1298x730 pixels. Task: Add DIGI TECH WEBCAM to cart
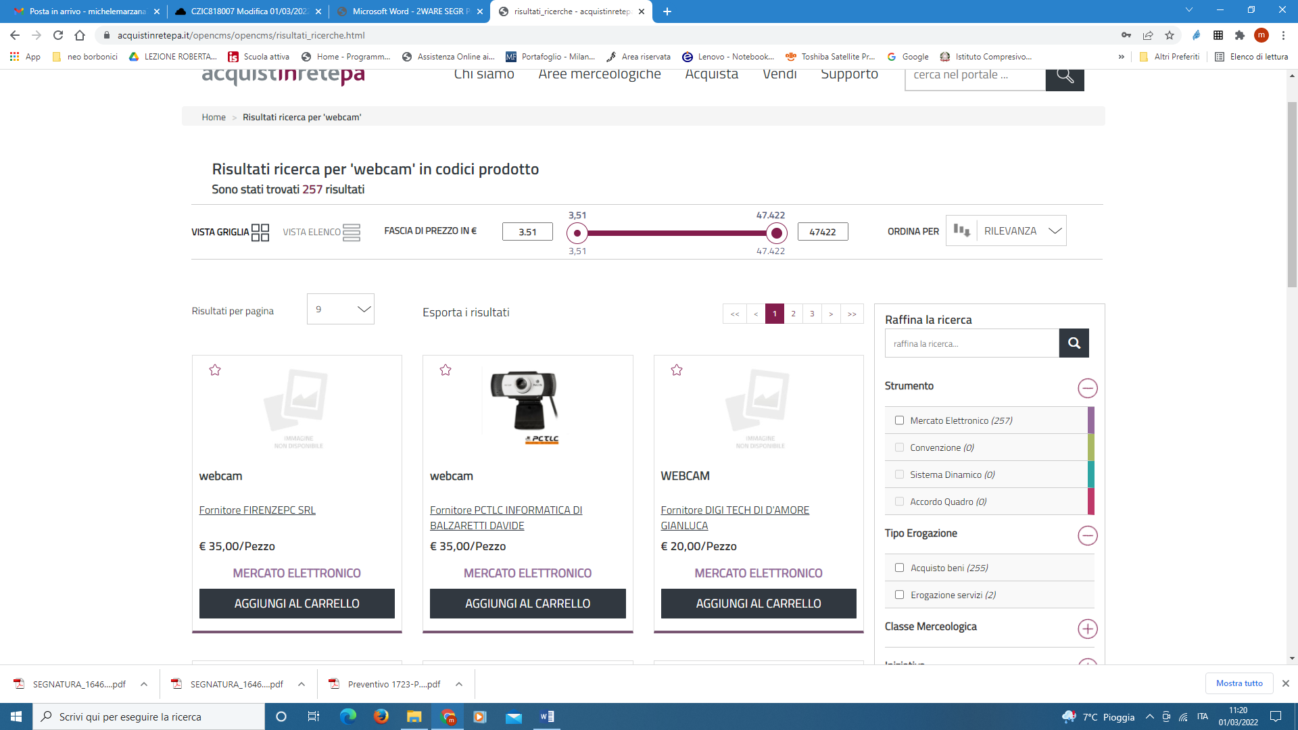(x=759, y=604)
